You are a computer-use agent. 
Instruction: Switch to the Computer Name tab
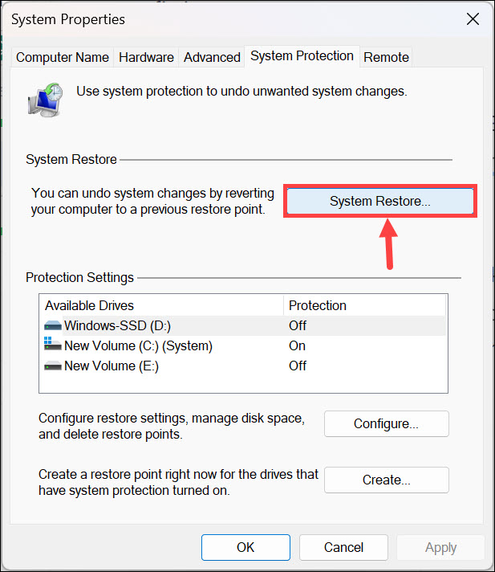click(63, 57)
